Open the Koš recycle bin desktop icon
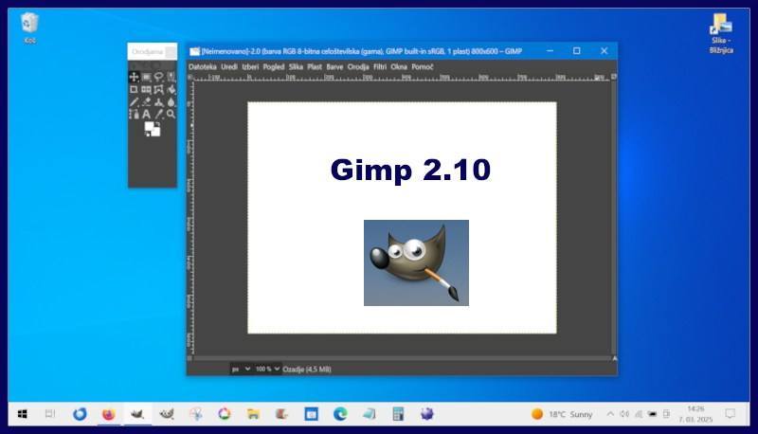758x434 pixels. tap(29, 28)
